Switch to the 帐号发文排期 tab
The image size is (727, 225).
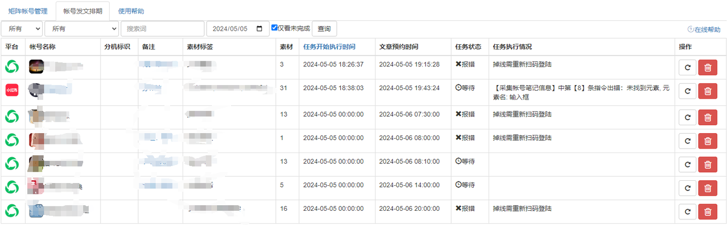(x=82, y=11)
